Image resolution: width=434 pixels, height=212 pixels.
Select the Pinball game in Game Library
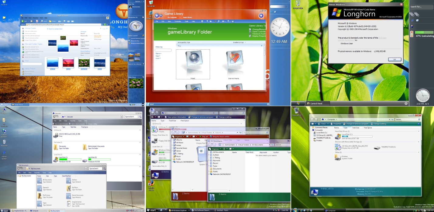pyautogui.click(x=193, y=64)
